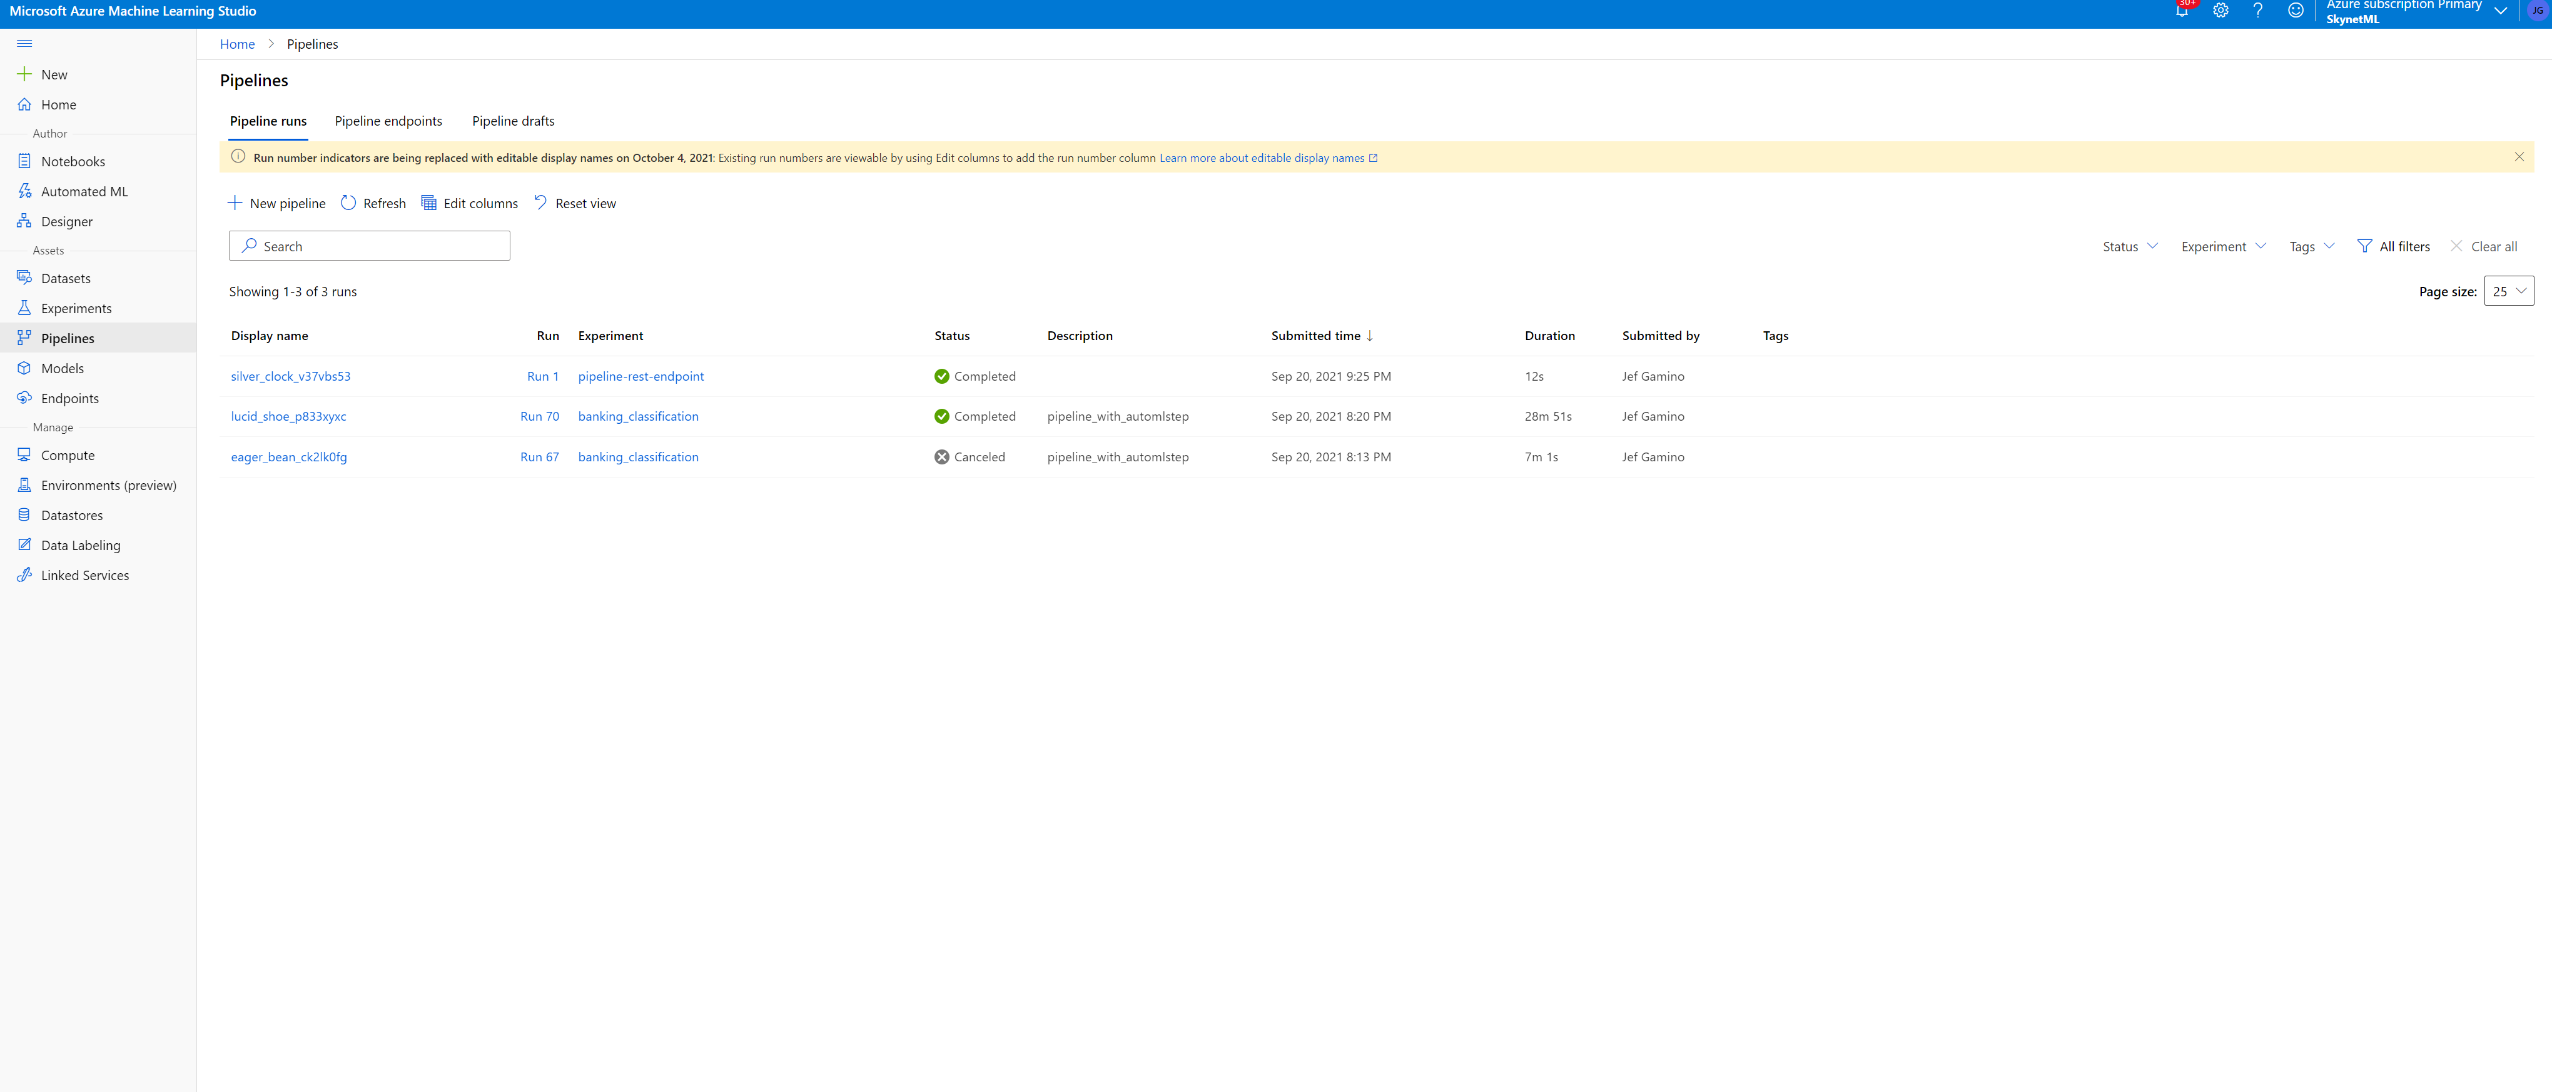The height and width of the screenshot is (1092, 2552).
Task: Open the Models section
Action: pyautogui.click(x=63, y=368)
